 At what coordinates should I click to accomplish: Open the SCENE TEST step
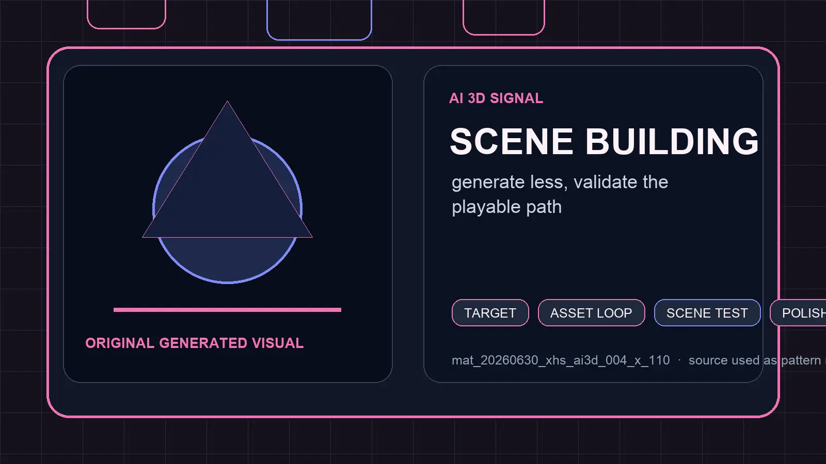point(707,313)
